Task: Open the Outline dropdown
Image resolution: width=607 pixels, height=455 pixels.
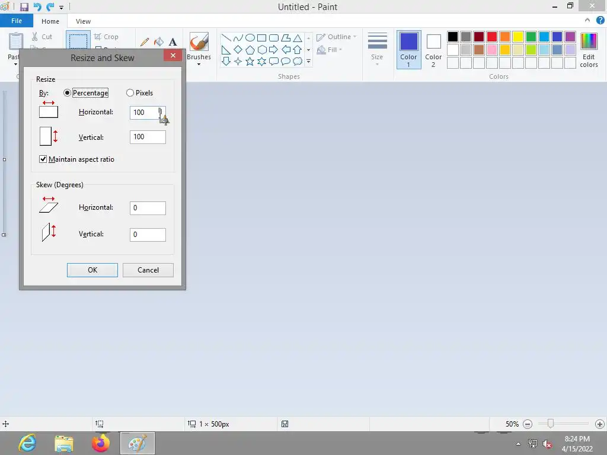Action: point(337,37)
